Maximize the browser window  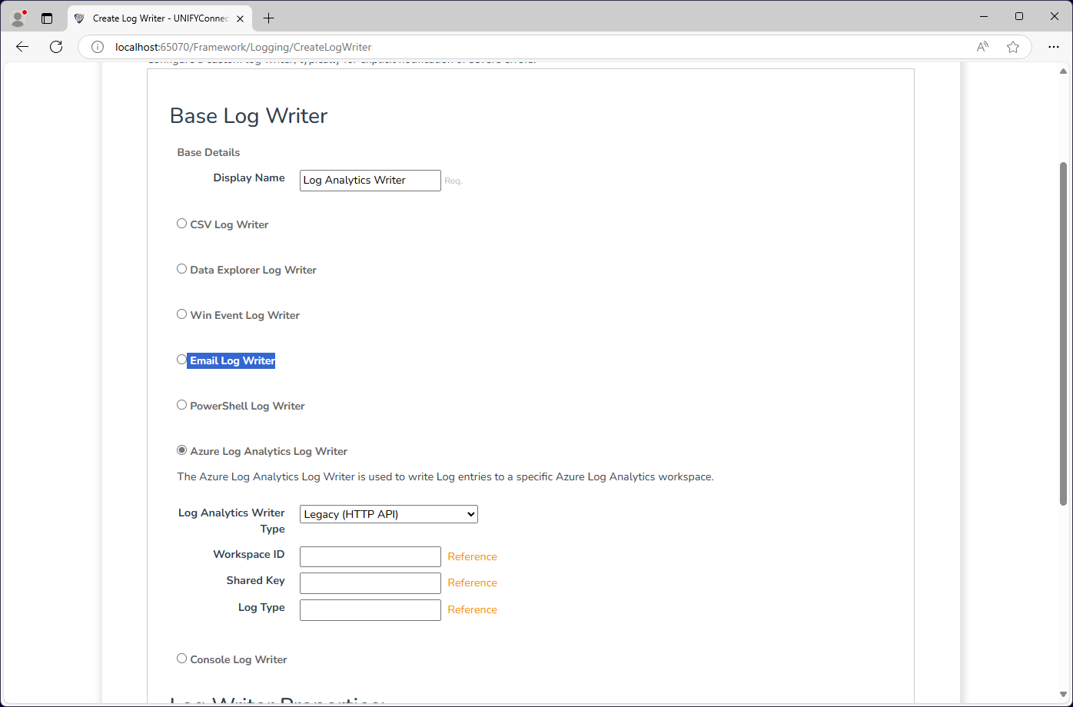1019,16
